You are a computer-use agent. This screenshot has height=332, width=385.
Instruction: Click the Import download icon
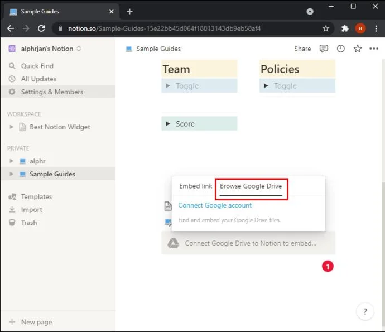pyautogui.click(x=12, y=209)
